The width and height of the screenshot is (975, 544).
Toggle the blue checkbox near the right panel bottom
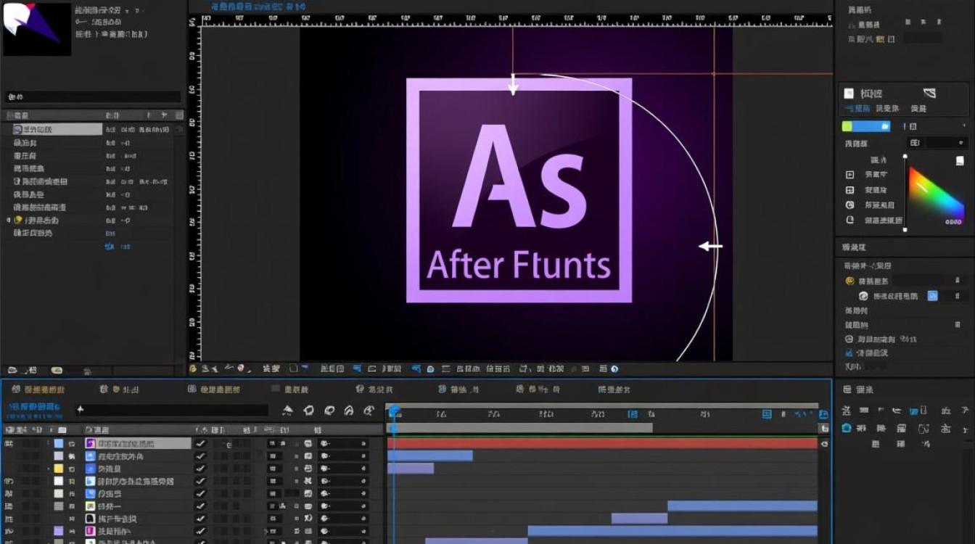849,353
